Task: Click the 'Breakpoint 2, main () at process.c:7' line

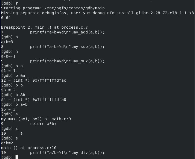Action: (44, 27)
